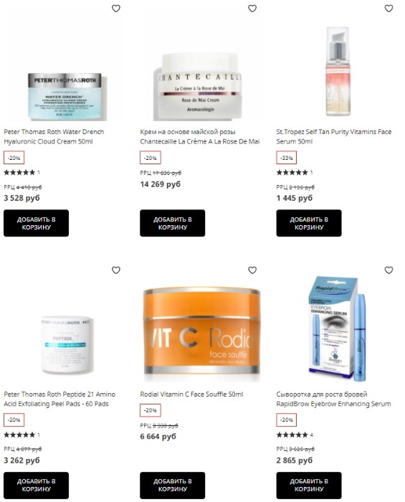405x502 pixels.
Task: Open Peter Thomas Roth Water Drench product link
Action: 54,136
